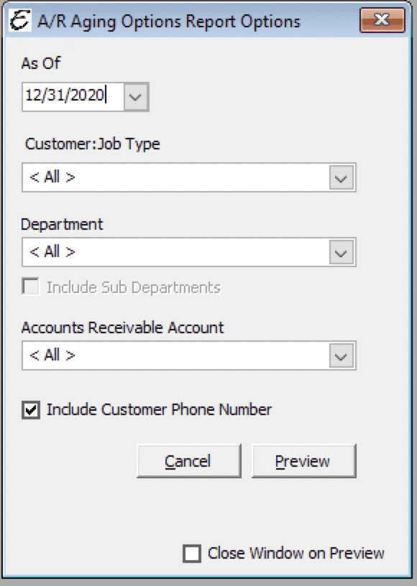This screenshot has height=586, width=417.
Task: Click the Include Customer Phone Number label text
Action: 159,409
